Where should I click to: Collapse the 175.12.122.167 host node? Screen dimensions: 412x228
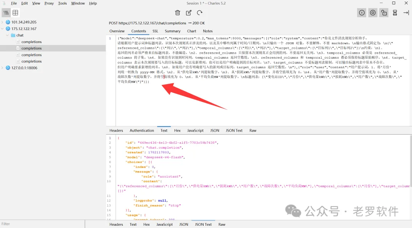2,29
